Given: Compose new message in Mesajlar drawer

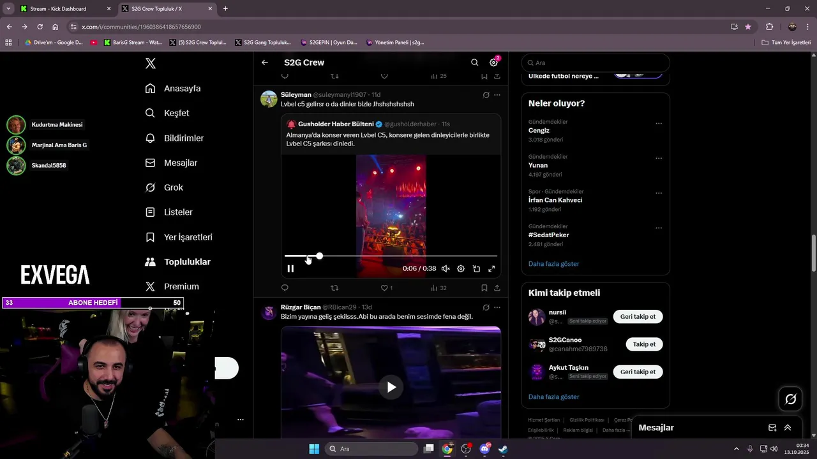Looking at the screenshot, I should coord(772,428).
